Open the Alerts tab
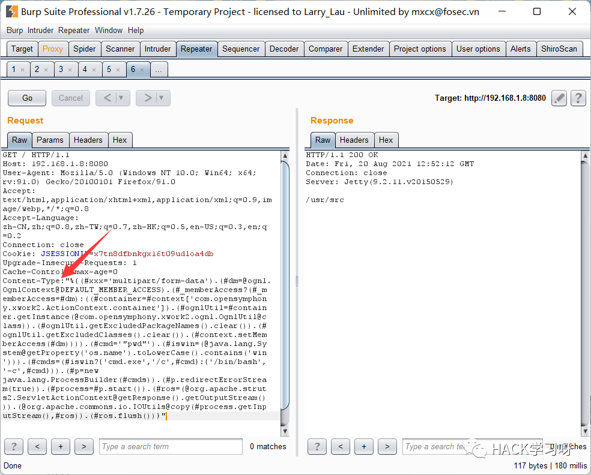Screen dimensions: 591x475 (521, 49)
